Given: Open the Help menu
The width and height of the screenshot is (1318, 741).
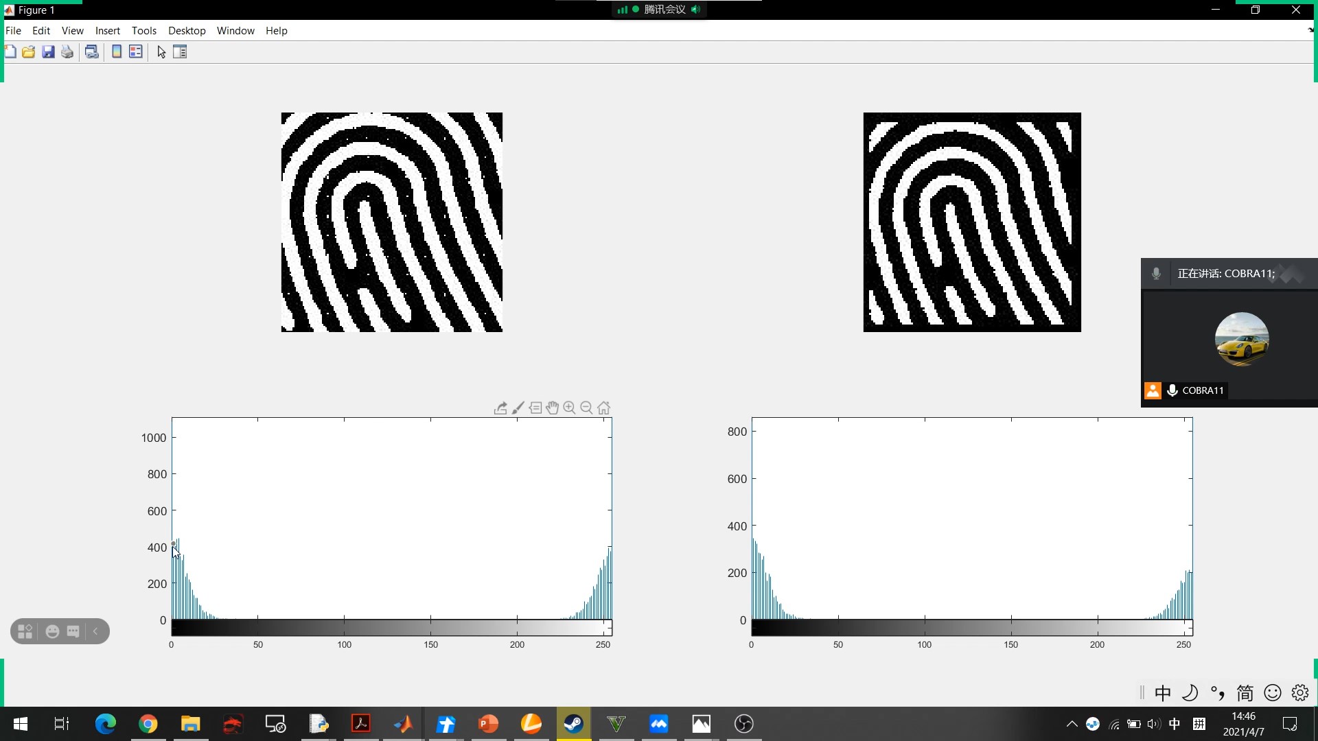Looking at the screenshot, I should click(x=277, y=30).
